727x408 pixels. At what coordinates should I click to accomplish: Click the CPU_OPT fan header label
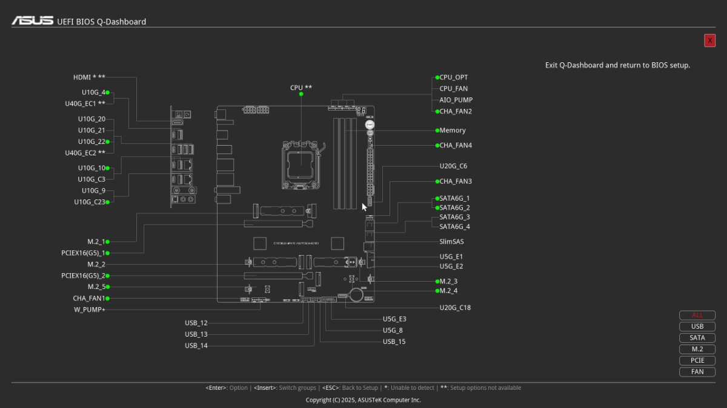(453, 77)
